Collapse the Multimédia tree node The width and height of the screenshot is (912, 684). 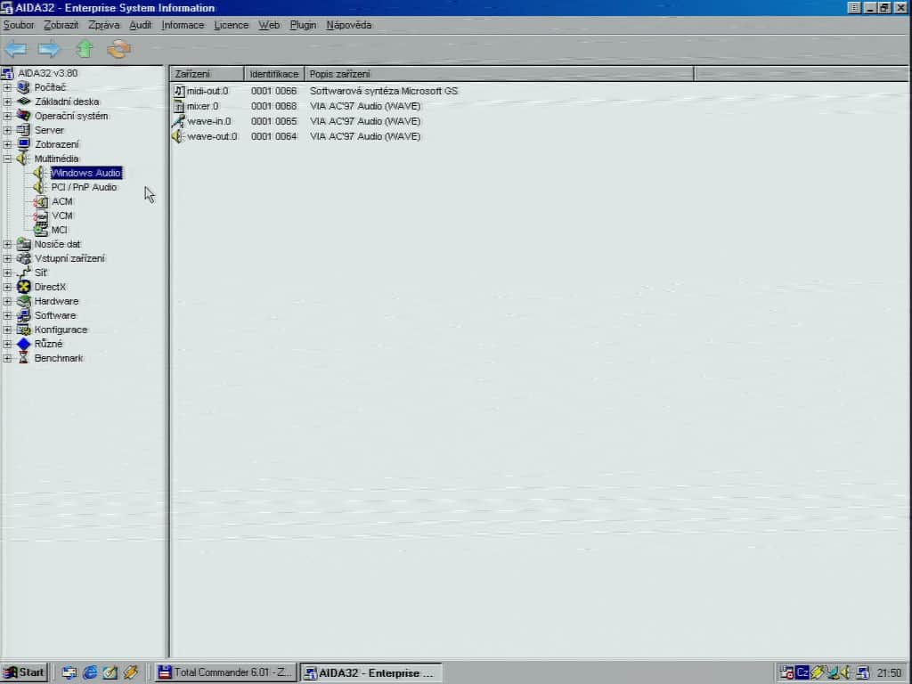[x=7, y=159]
